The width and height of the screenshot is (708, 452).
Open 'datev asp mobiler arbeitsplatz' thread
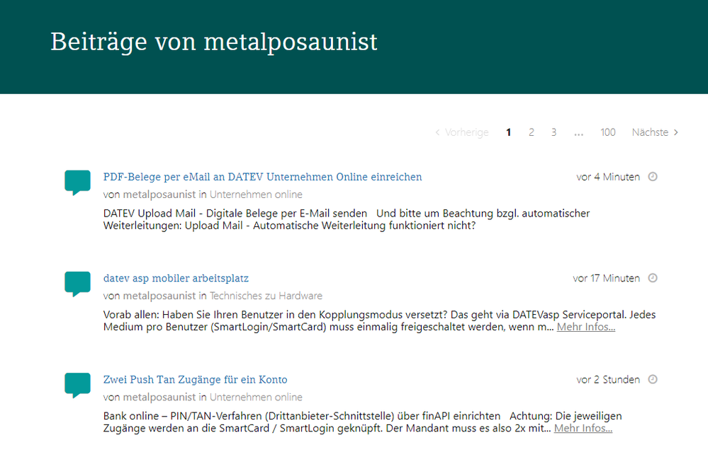(x=176, y=278)
